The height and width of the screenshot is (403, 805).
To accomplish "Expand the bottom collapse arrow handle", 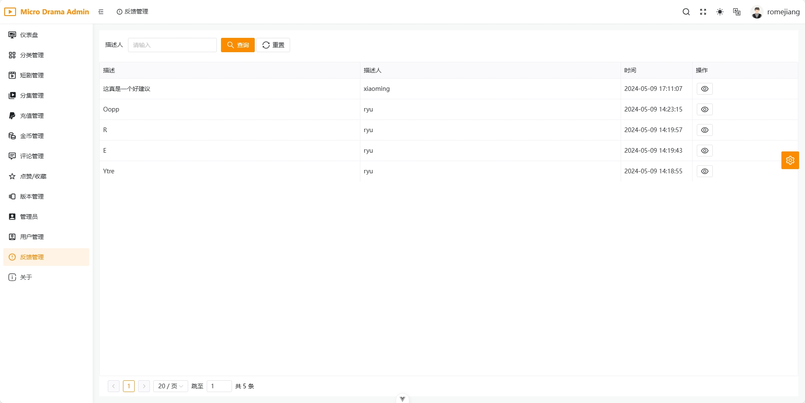I will 402,399.
